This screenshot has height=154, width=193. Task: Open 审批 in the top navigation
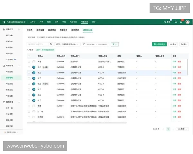(64, 22)
